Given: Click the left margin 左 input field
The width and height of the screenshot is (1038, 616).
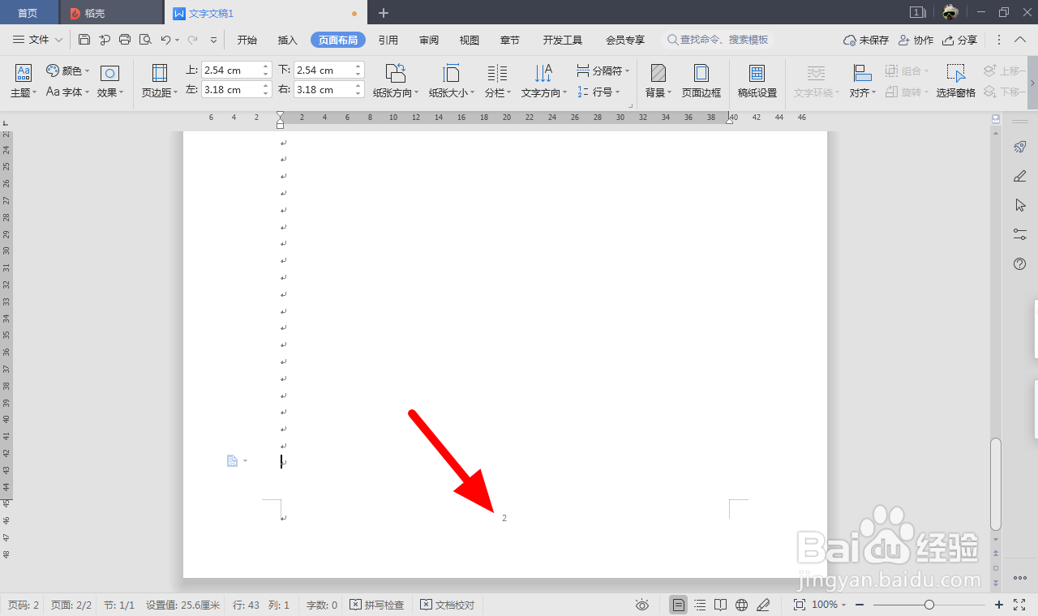Looking at the screenshot, I should point(230,90).
